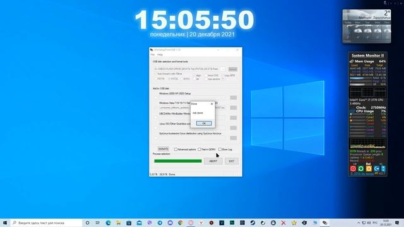
Task: Click the network icon in system tray
Action: [x=364, y=223]
